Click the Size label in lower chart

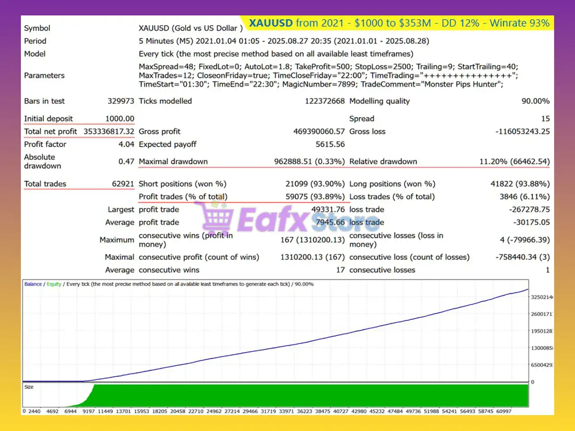coord(29,387)
